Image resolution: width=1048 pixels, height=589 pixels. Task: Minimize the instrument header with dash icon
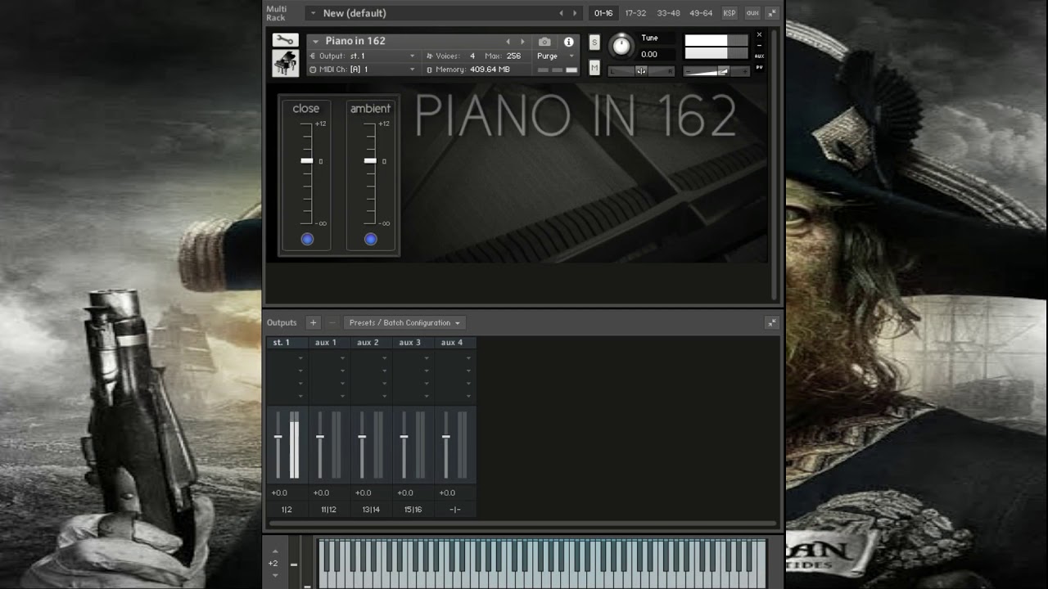[759, 46]
